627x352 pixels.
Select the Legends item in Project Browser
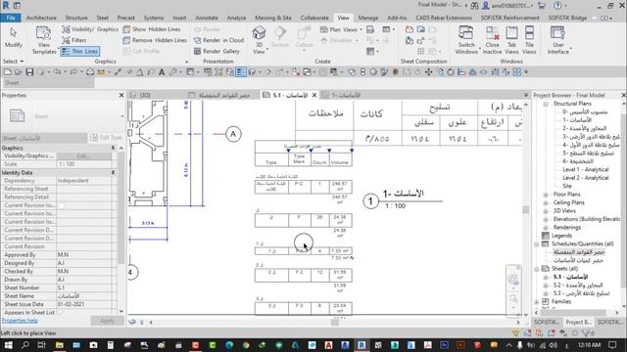561,236
